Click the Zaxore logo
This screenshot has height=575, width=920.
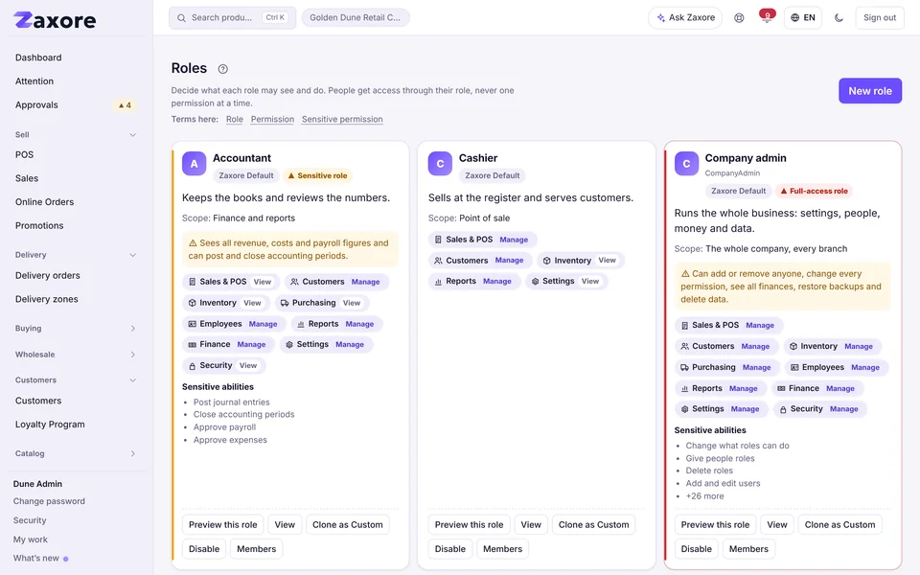55,20
